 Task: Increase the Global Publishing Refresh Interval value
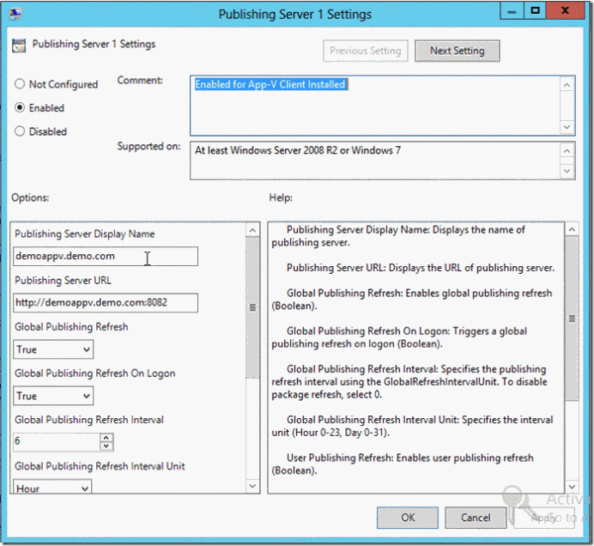(106, 438)
